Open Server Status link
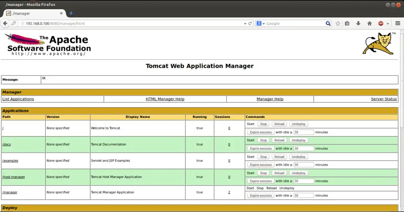This screenshot has width=404, height=212. 383,99
